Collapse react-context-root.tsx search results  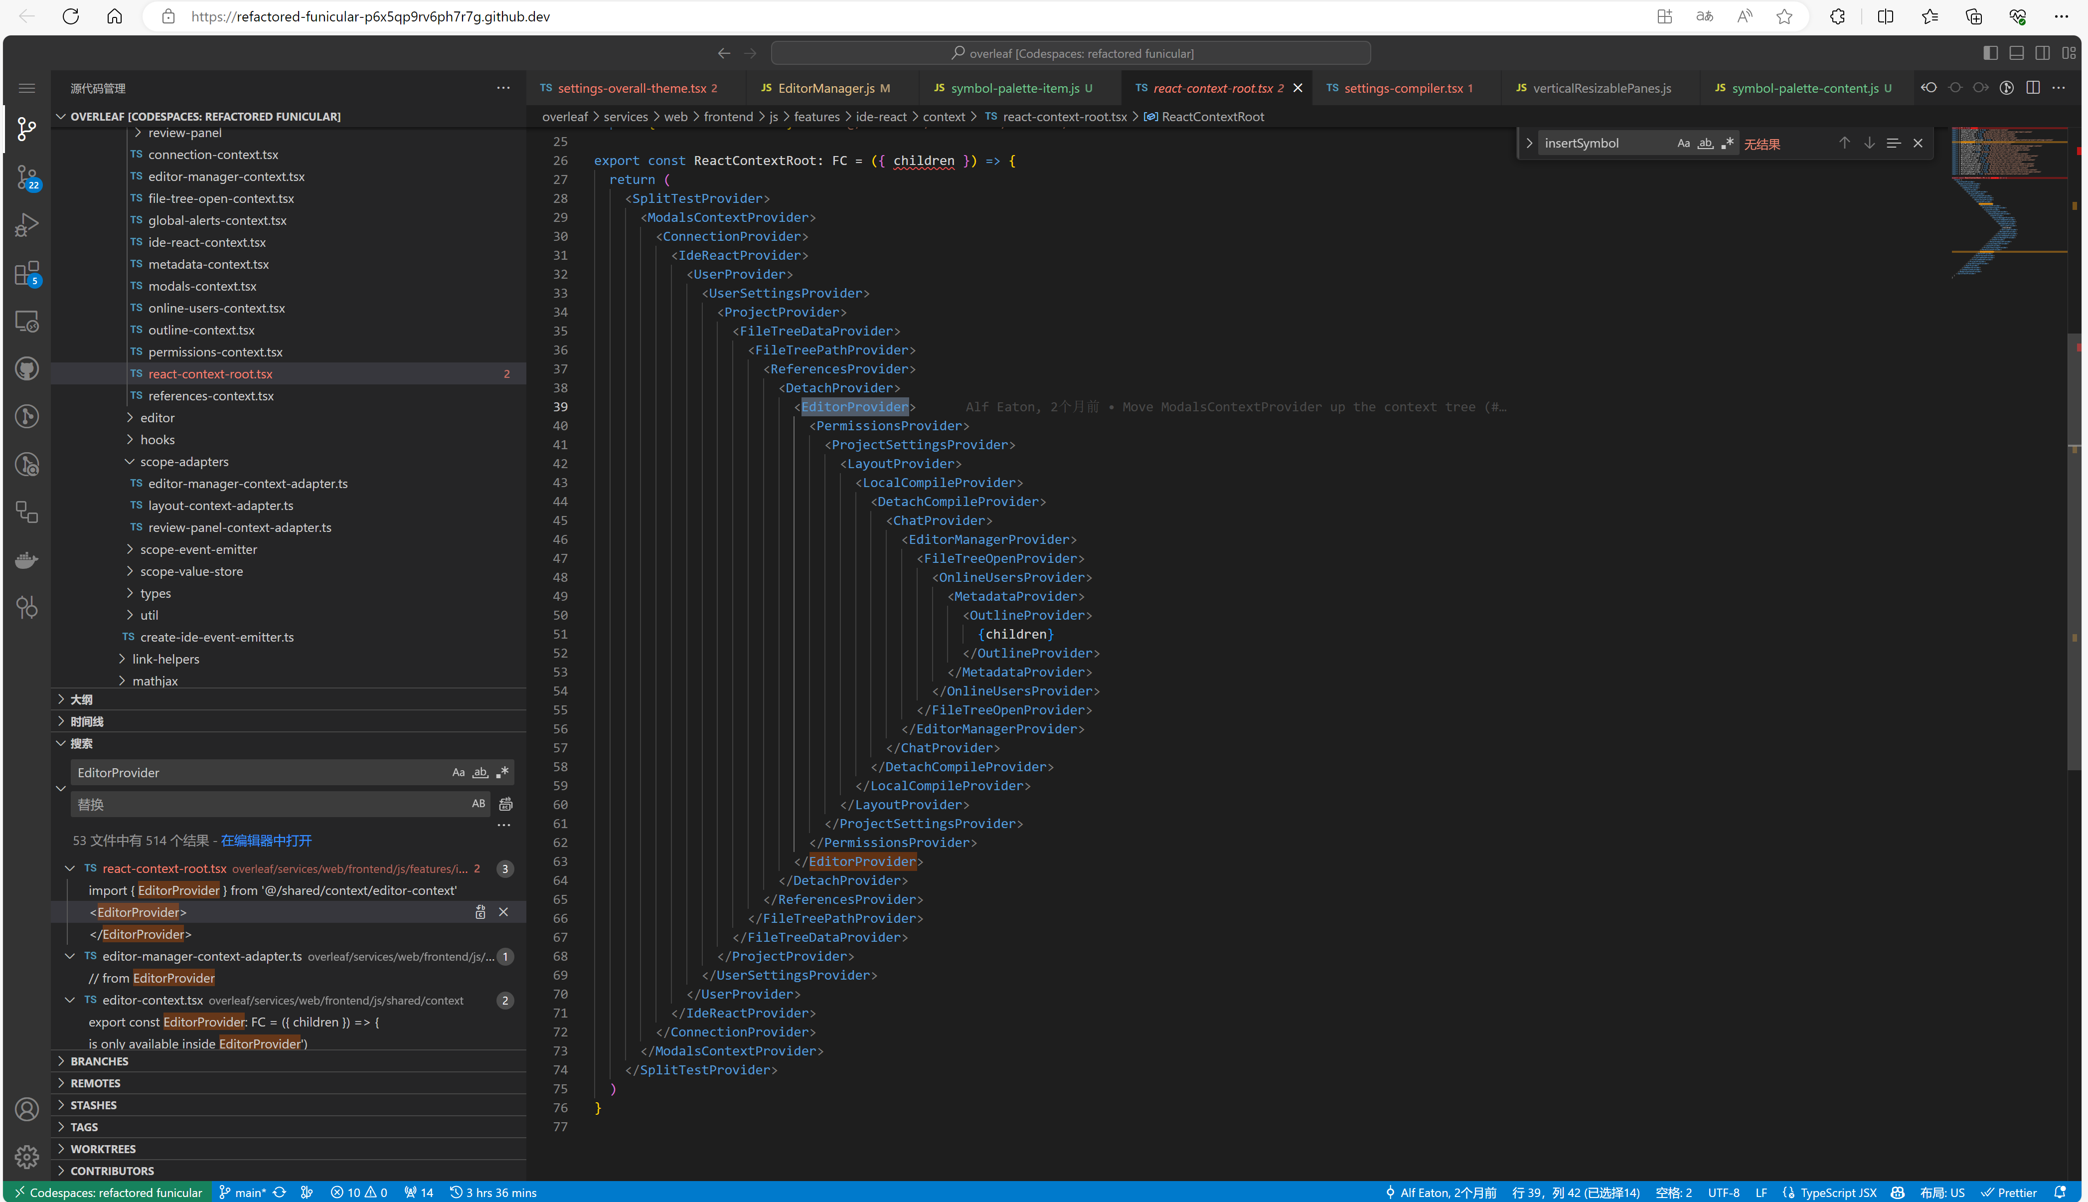click(x=70, y=867)
